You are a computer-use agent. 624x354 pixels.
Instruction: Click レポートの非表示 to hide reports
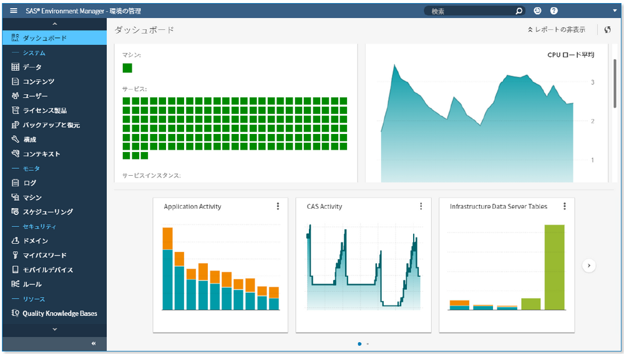[x=557, y=30]
